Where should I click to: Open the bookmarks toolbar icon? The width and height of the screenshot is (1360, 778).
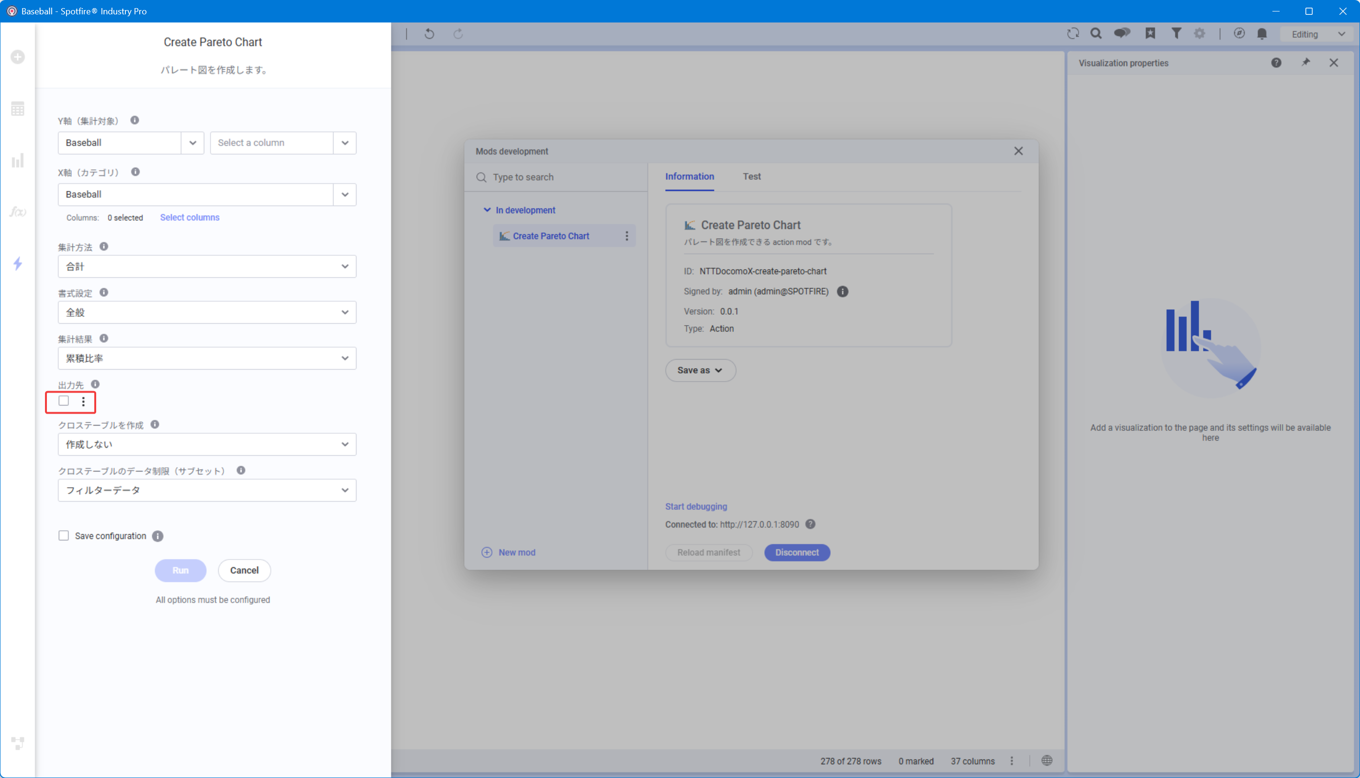(x=1150, y=33)
